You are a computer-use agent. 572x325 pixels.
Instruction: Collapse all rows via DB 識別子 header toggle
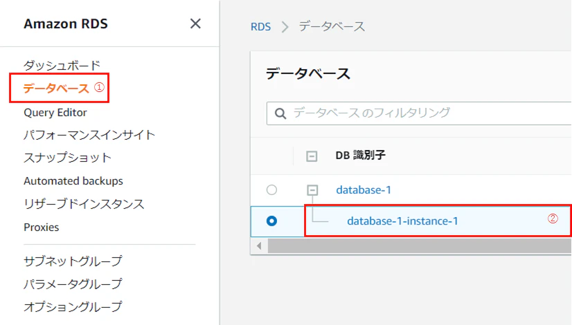point(312,156)
